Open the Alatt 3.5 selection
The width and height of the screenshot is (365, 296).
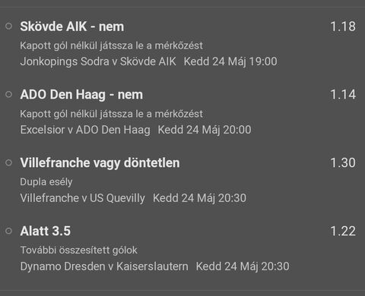click(46, 231)
